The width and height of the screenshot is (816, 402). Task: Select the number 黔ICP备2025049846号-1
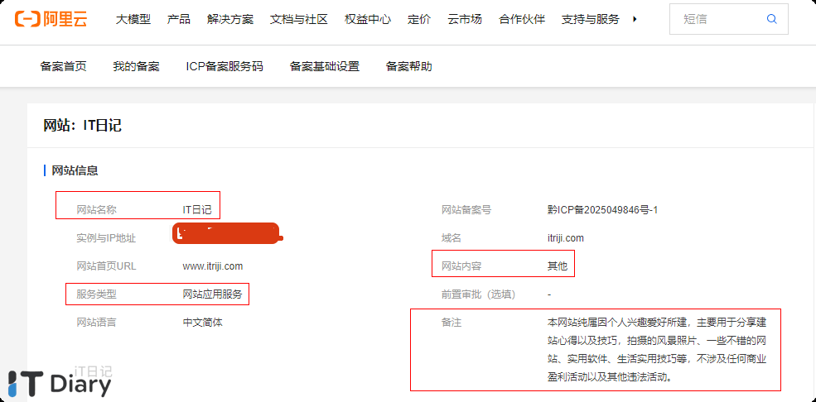pyautogui.click(x=602, y=210)
